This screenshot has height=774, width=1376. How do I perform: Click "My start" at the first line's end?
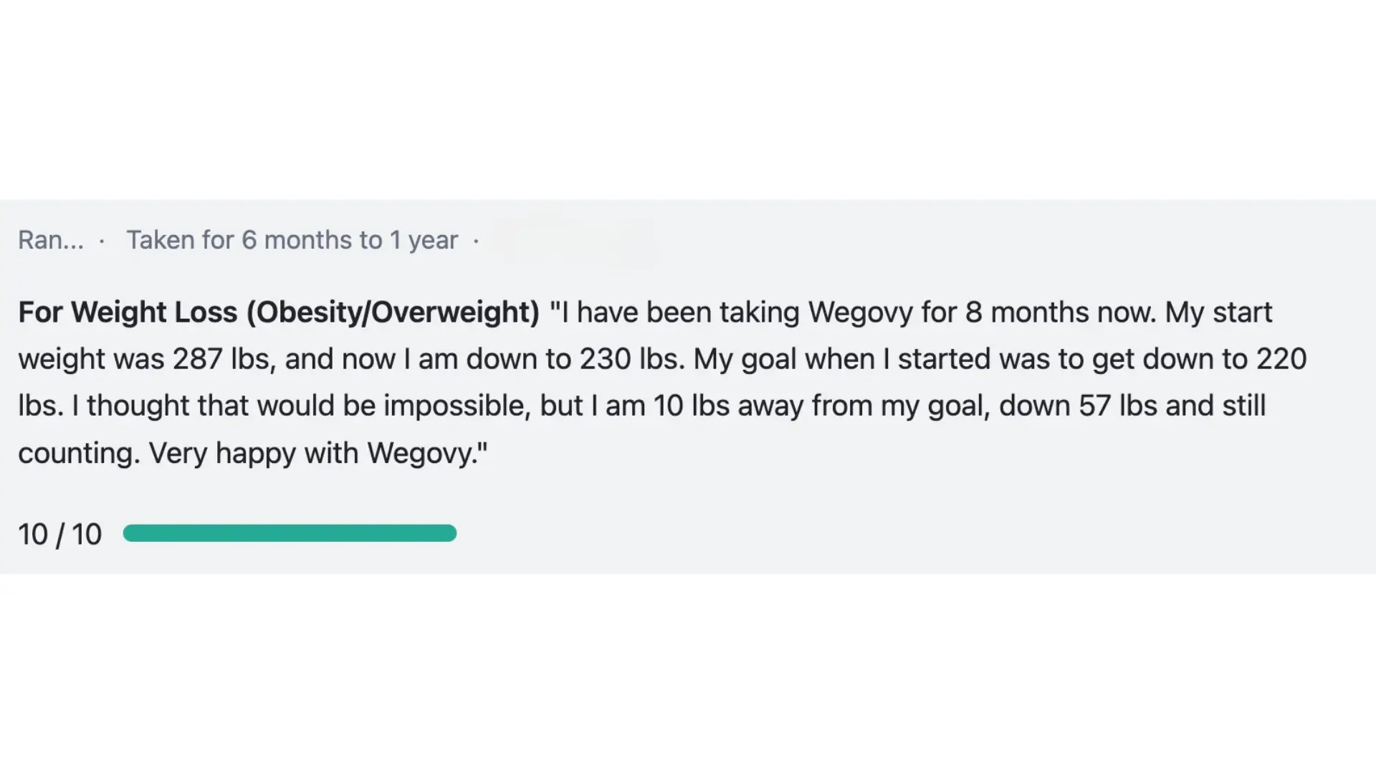tap(1218, 312)
